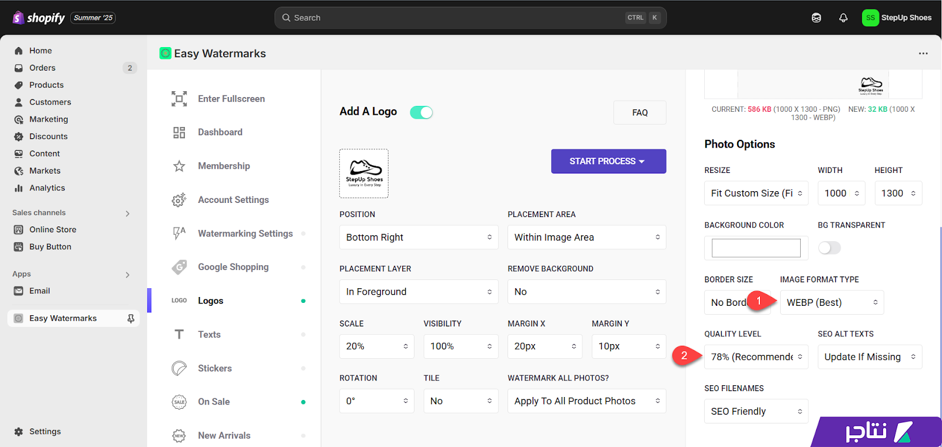Open the Height 1300 dropdown
The width and height of the screenshot is (942, 447).
[898, 193]
